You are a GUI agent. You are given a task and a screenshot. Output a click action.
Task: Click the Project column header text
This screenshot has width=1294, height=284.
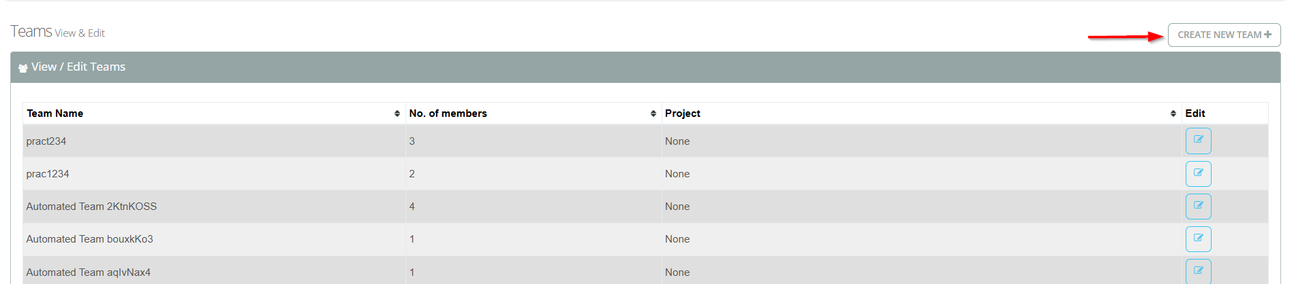coord(682,113)
